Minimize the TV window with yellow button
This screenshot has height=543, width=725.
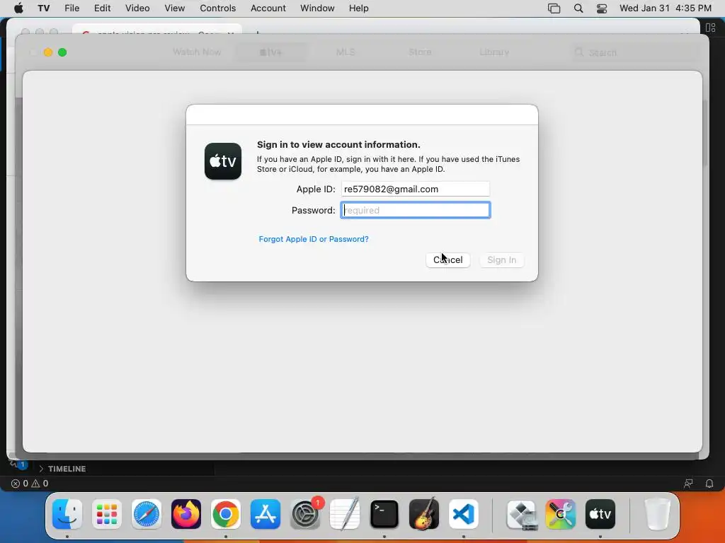pos(47,52)
